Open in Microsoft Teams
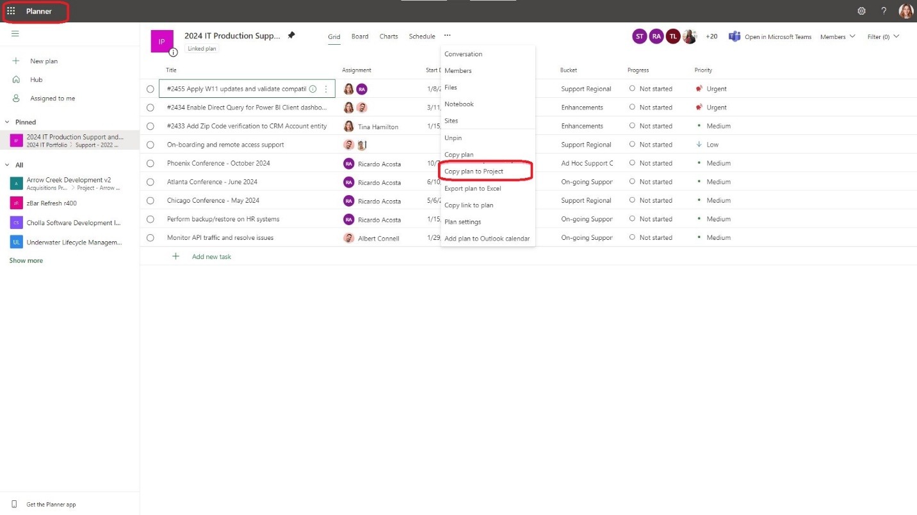917x515 pixels. click(770, 36)
